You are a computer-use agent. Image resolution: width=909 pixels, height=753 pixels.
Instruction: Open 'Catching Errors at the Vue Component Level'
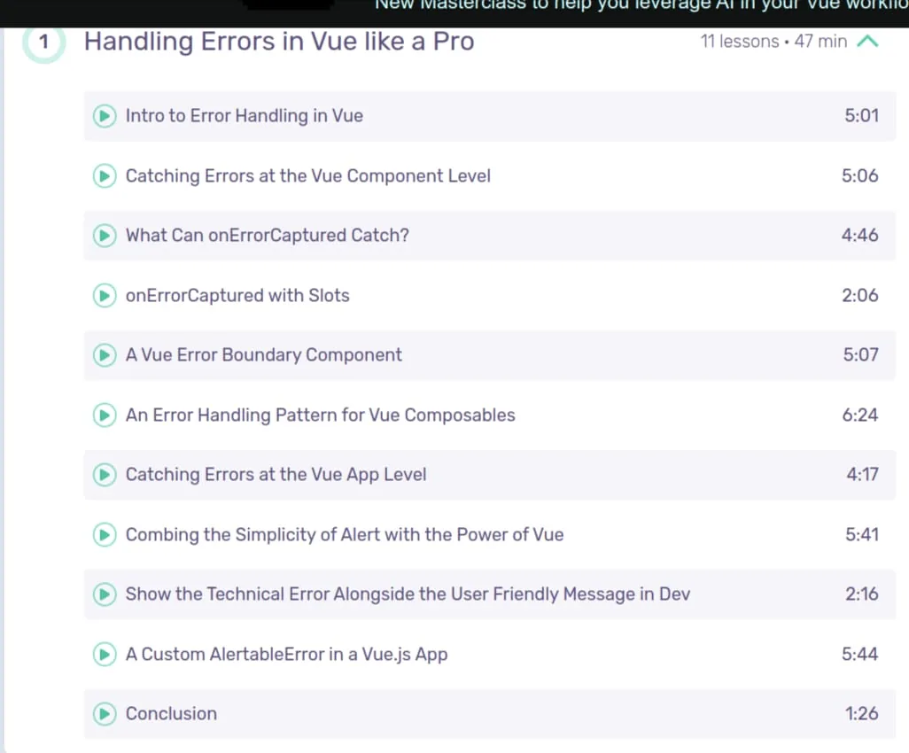490,175
